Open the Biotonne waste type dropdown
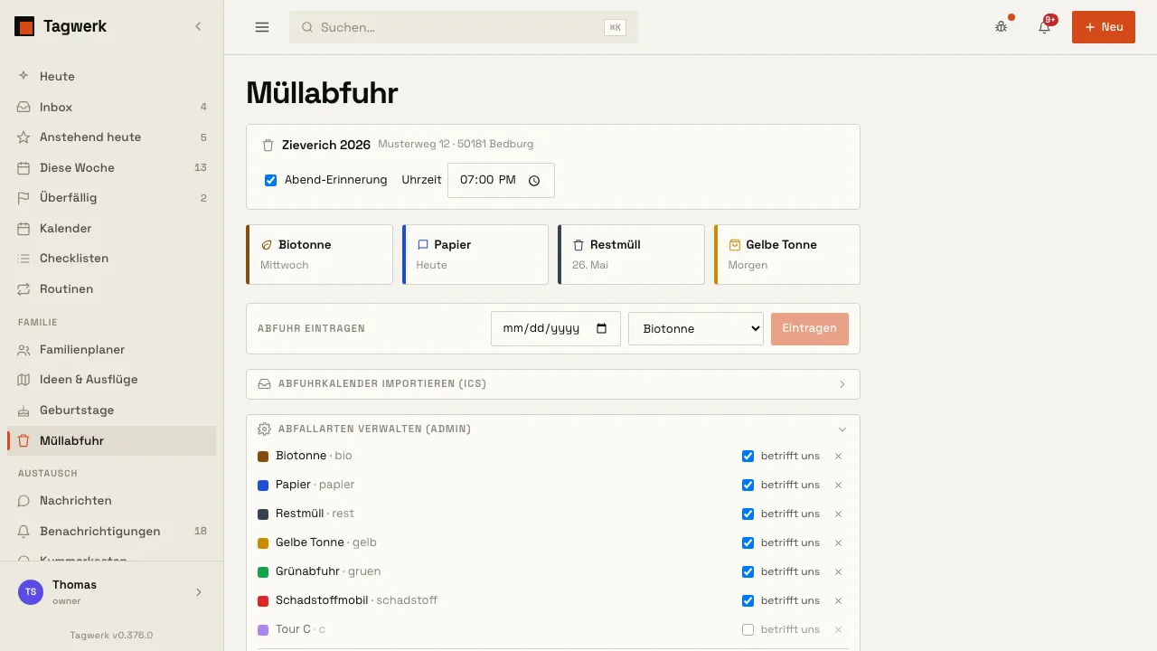 pyautogui.click(x=696, y=328)
